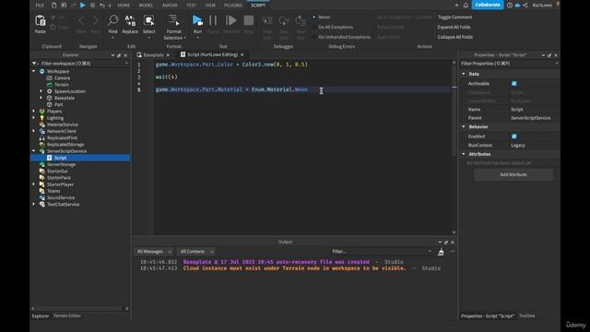590x332 pixels.
Task: Open the All Messages dropdown
Action: [154, 252]
